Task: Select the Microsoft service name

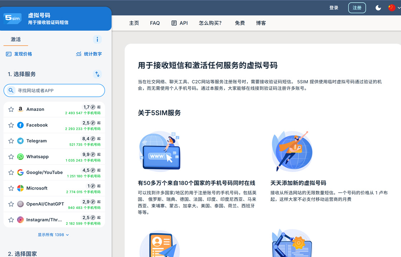Action: (x=37, y=188)
